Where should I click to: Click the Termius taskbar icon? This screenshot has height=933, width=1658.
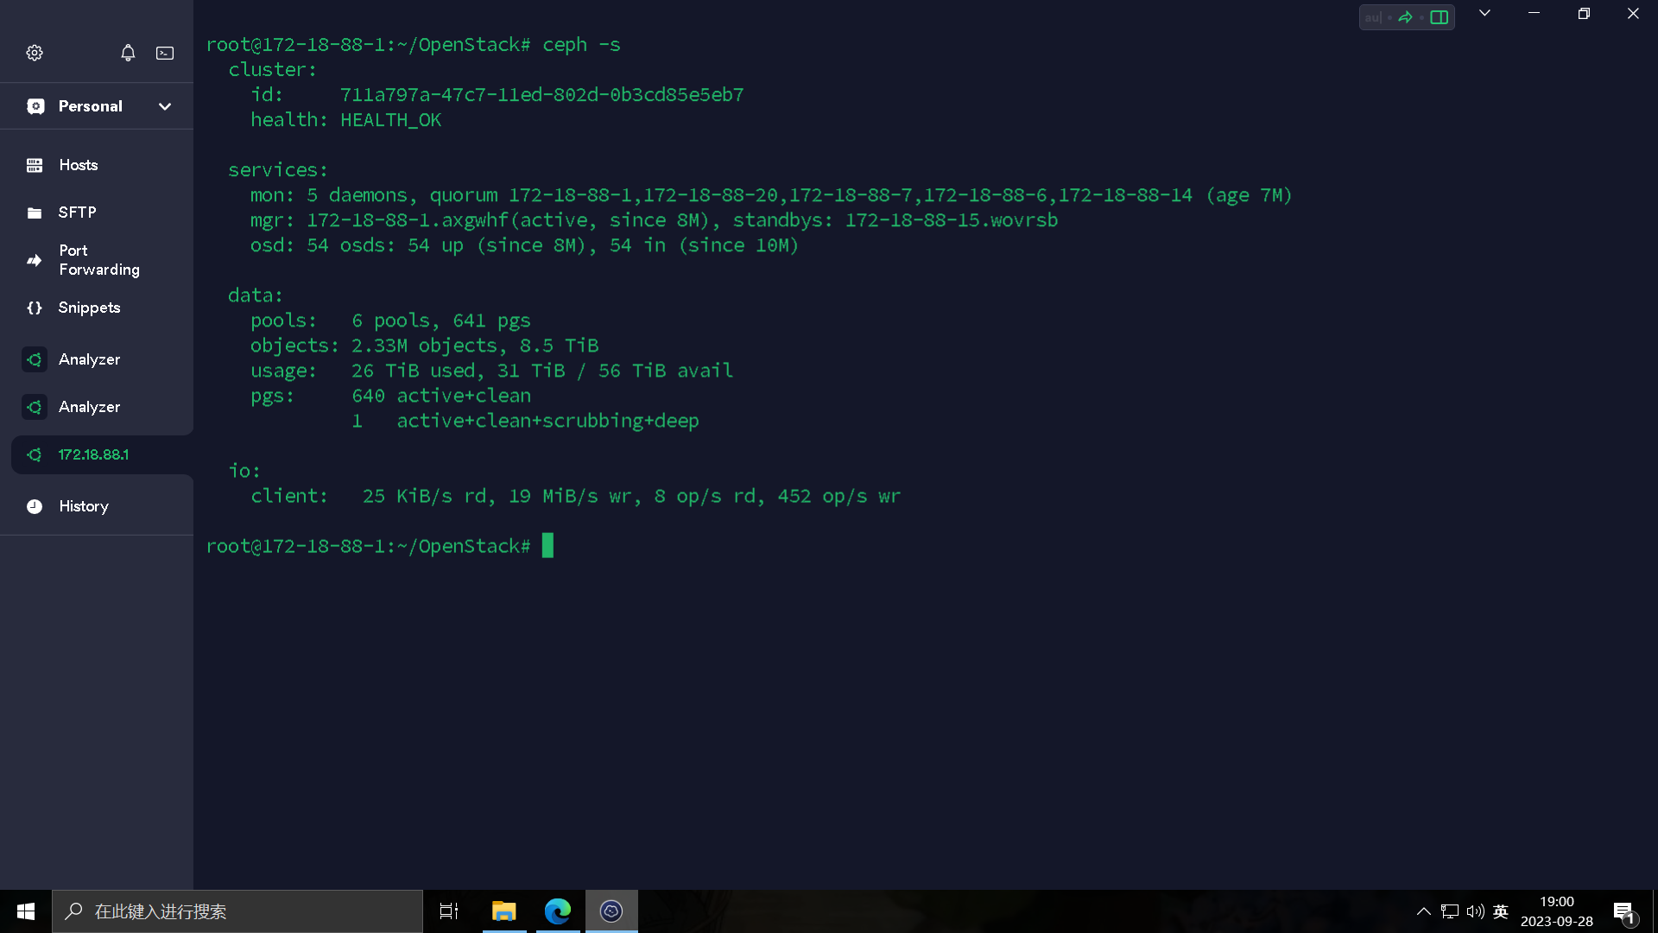click(611, 911)
